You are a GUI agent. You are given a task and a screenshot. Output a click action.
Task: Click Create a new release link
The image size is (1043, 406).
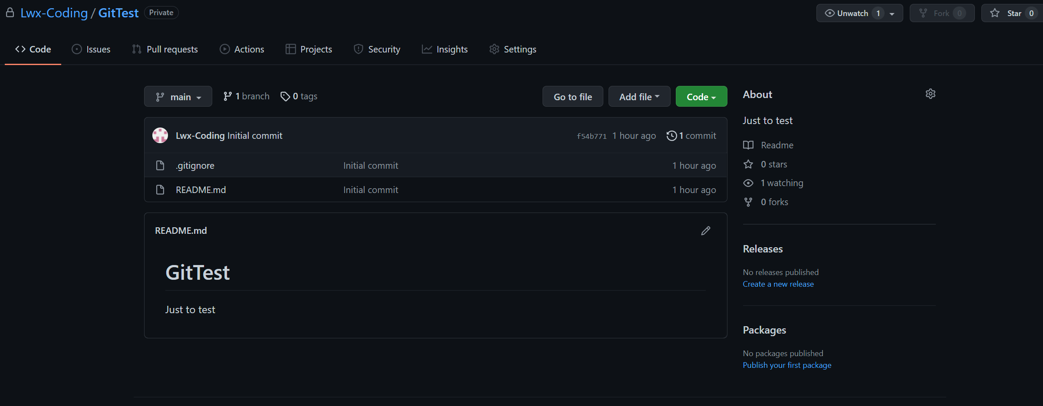[778, 284]
